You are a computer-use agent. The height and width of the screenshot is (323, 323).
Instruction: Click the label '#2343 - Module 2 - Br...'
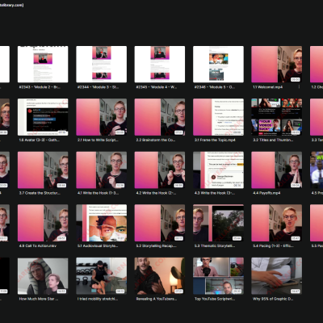pos(40,87)
